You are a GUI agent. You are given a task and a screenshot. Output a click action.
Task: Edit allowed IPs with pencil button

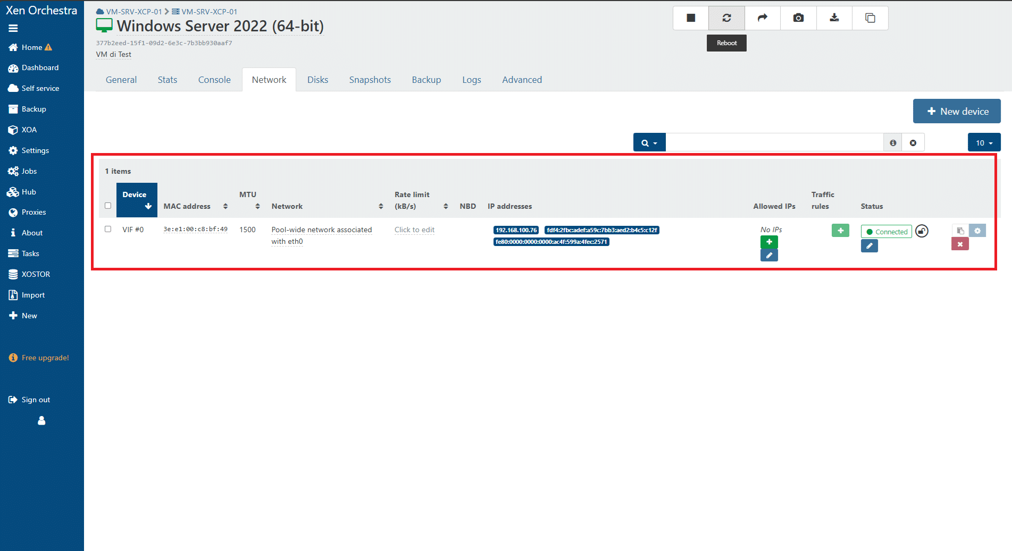tap(769, 255)
